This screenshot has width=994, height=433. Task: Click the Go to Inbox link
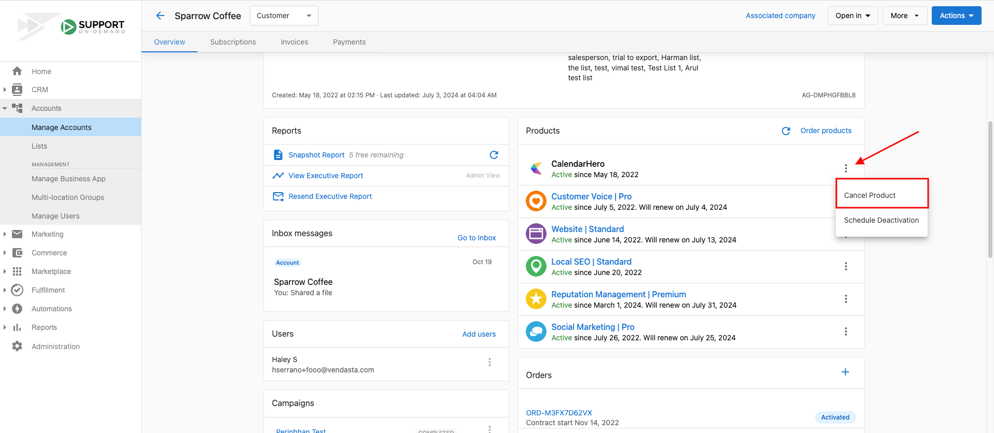(477, 238)
